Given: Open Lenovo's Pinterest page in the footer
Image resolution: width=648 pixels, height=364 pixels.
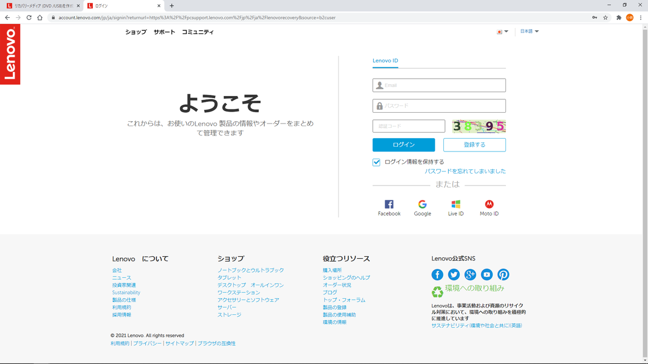Looking at the screenshot, I should [x=503, y=274].
